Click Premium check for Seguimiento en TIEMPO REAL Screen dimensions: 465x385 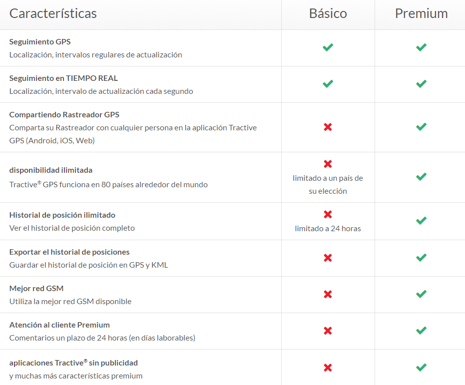tap(421, 84)
